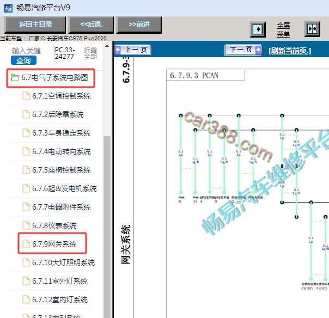This screenshot has width=329, height=318.
Task: Click the right arrow icon on 下一页
Action: pos(258,50)
